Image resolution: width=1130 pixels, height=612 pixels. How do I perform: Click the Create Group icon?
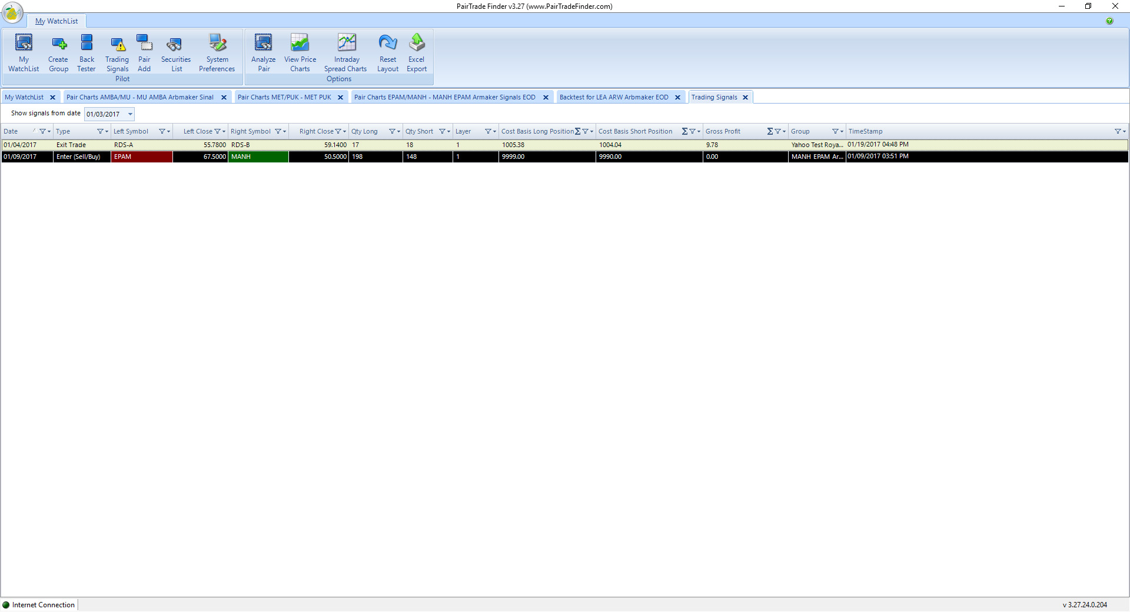click(x=58, y=52)
